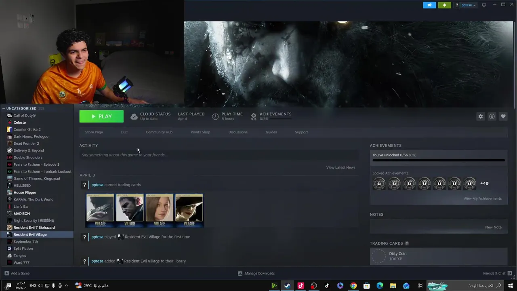Open the Support tab

(301, 132)
